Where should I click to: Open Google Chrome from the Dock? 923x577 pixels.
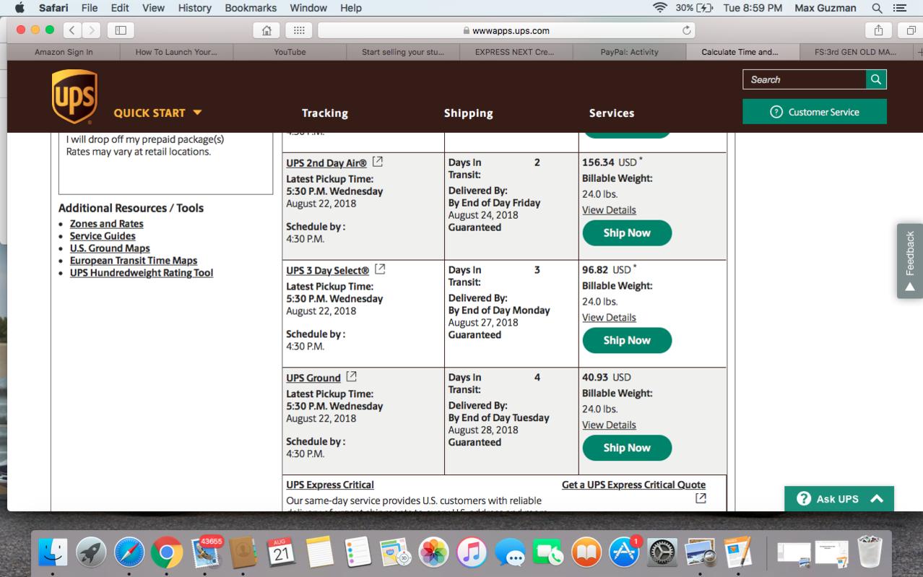[x=167, y=553]
